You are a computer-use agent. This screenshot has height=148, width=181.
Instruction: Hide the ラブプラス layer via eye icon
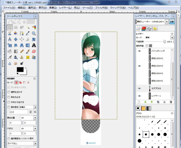tap(139, 88)
